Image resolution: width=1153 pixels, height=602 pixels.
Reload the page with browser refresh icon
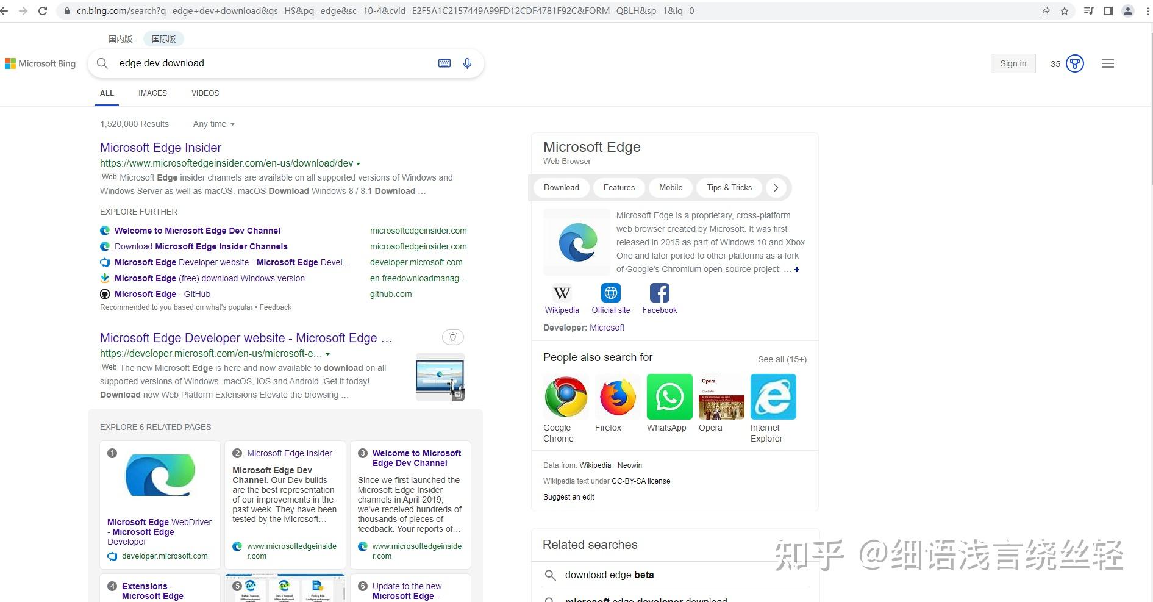pos(43,11)
